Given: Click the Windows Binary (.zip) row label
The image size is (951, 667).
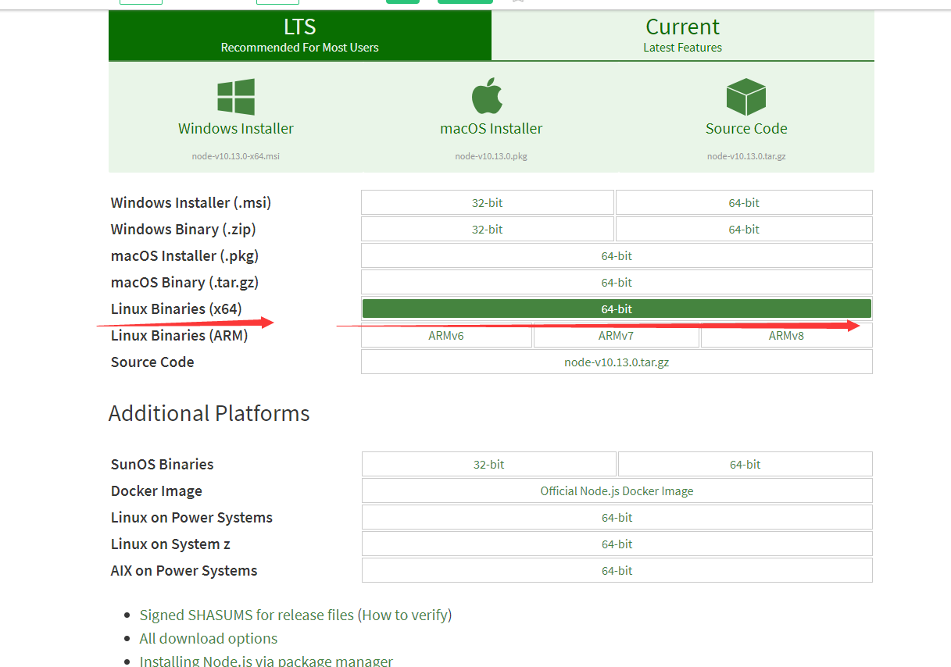Looking at the screenshot, I should 184,229.
